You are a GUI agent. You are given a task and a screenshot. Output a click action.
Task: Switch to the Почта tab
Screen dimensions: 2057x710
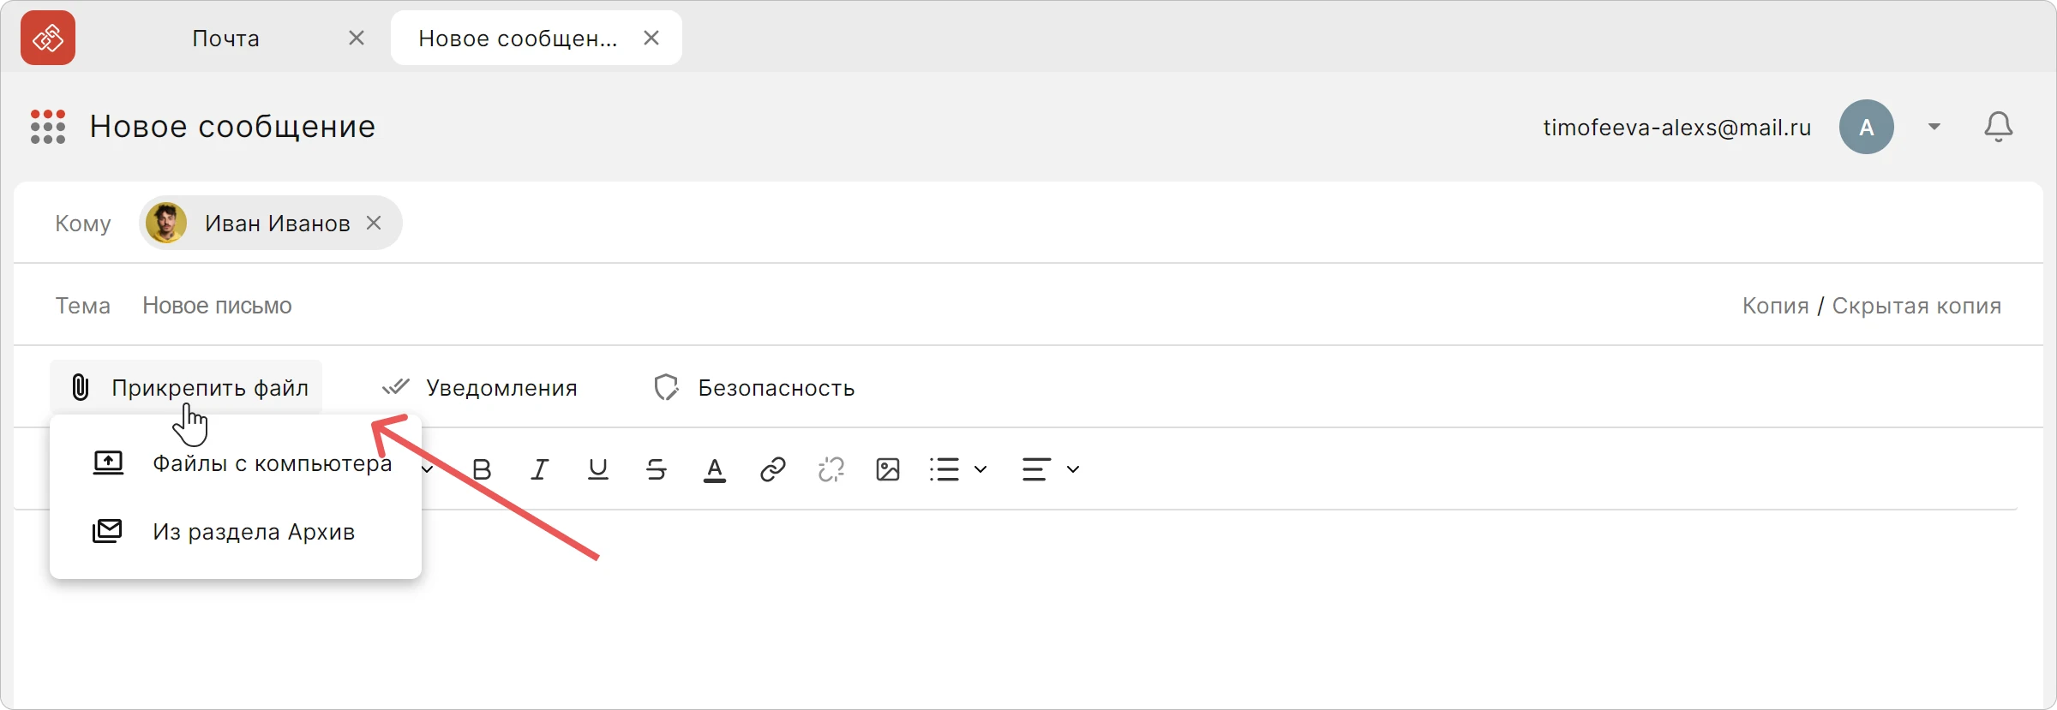tap(226, 39)
